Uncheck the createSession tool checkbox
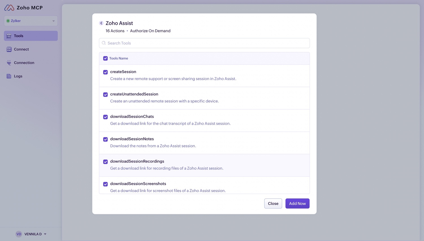Screen dimensions: 424x241 tap(105, 72)
